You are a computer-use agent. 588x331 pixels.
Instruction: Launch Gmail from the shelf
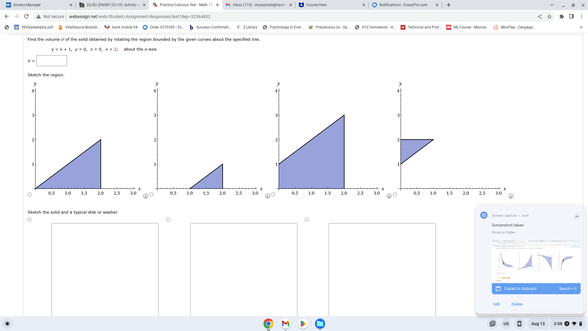(x=285, y=324)
